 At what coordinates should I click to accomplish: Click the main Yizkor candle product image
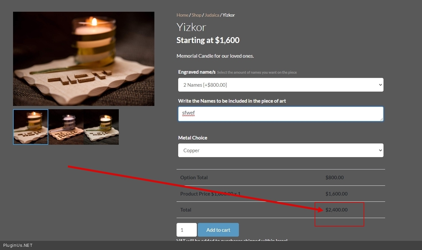[84, 59]
